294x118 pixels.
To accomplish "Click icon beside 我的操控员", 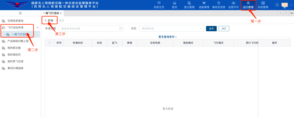I will (4, 55).
